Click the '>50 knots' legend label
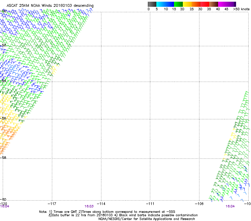This screenshot has height=221, width=251. click(241, 9)
